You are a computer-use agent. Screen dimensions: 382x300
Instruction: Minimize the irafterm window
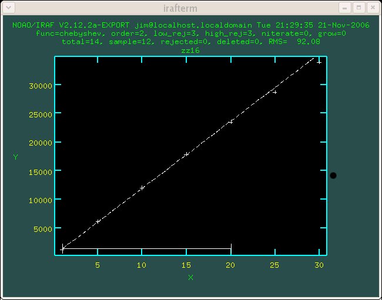(x=345, y=7)
